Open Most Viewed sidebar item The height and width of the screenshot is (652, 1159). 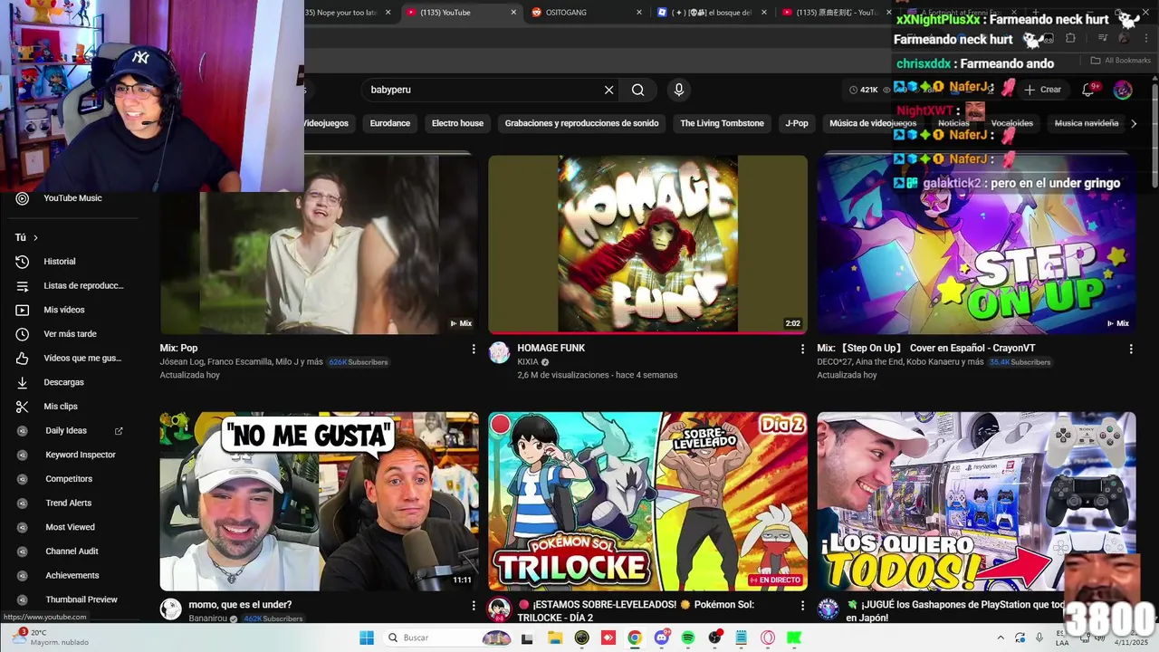[x=72, y=527]
